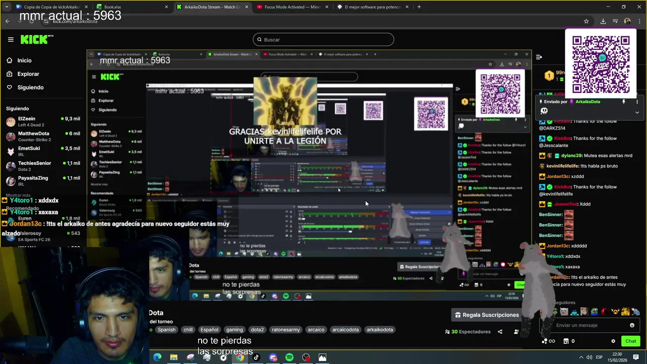647x364 pixels.
Task: Open Microsoft Edge from the taskbar
Action: pos(157,357)
